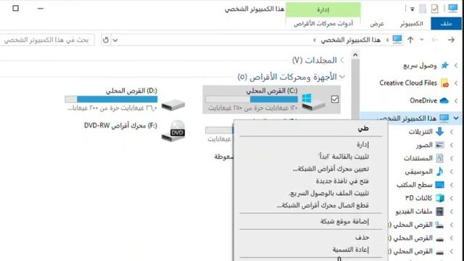Click the forward arrow at far right of address bar
The image size is (464, 261).
pos(451,40)
